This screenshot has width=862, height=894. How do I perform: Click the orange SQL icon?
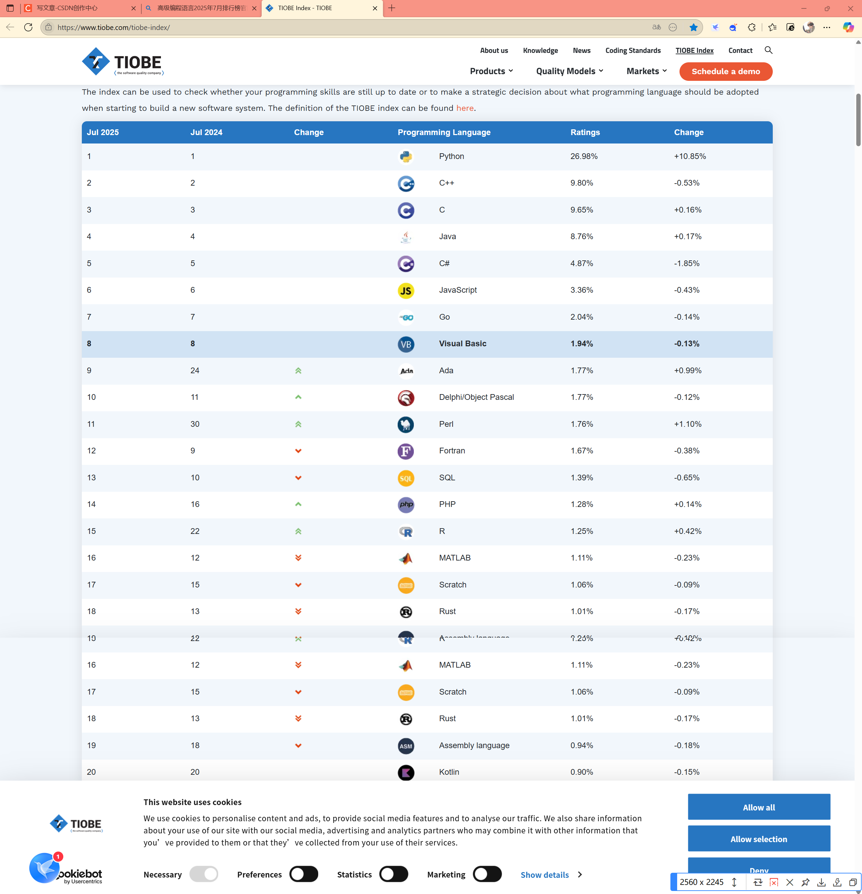[x=406, y=478]
